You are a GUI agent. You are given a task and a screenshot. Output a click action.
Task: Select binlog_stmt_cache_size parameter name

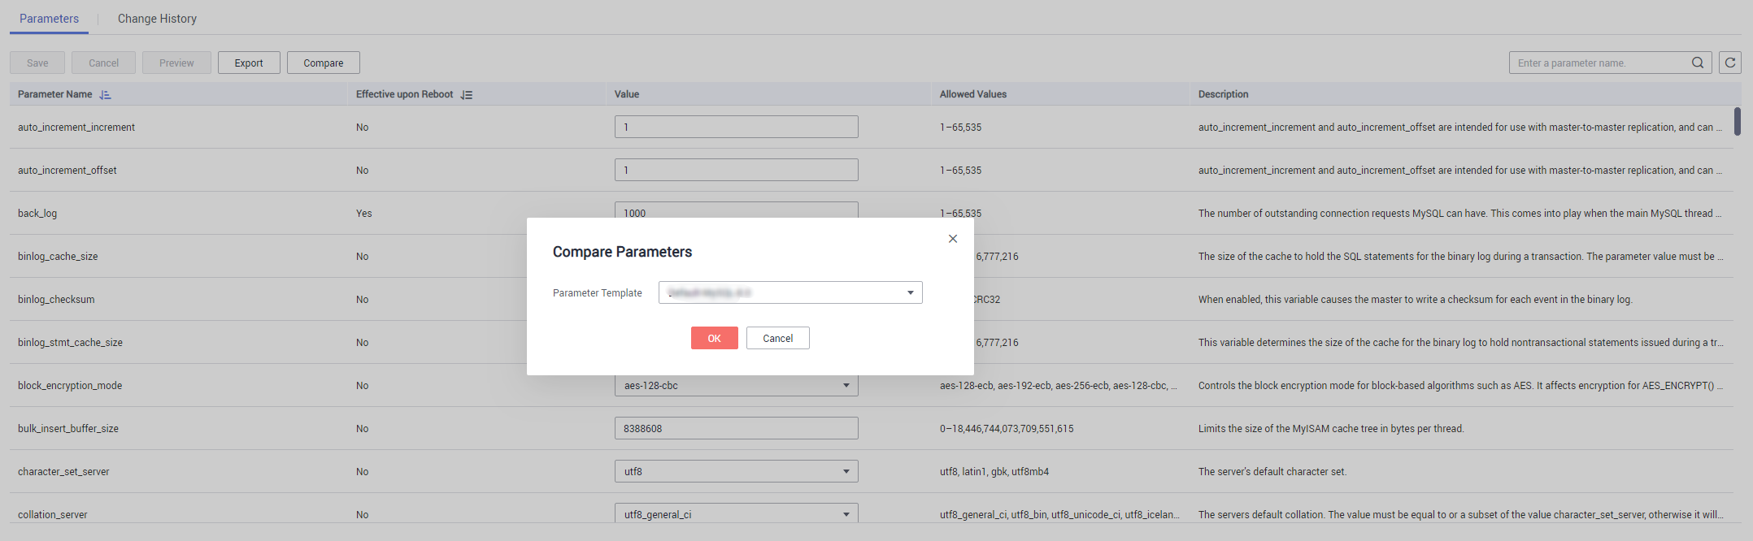[70, 343]
